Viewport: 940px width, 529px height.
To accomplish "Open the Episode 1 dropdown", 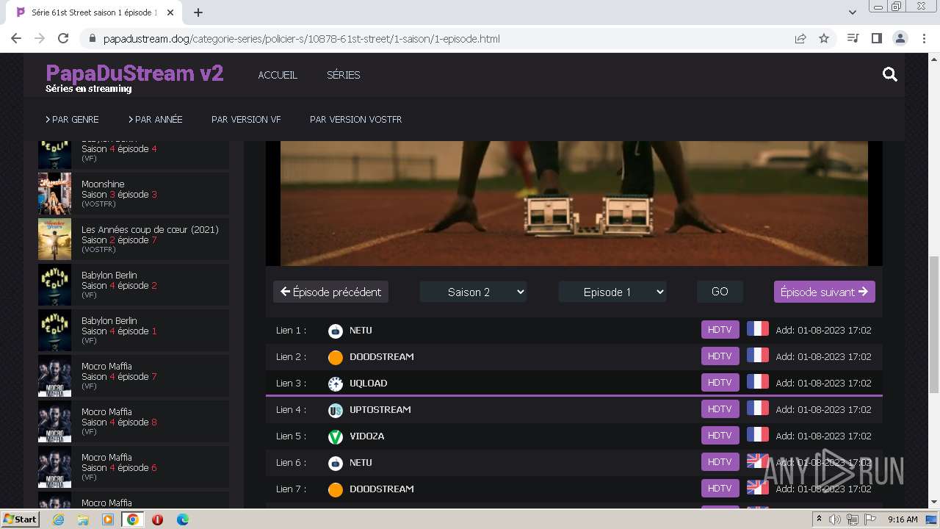I will click(612, 292).
